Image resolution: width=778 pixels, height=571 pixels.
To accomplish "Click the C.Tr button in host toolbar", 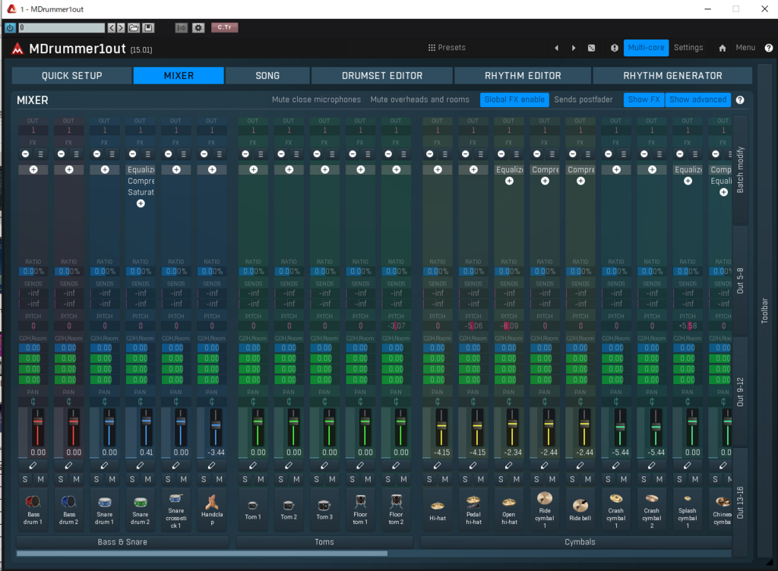I will (x=224, y=27).
